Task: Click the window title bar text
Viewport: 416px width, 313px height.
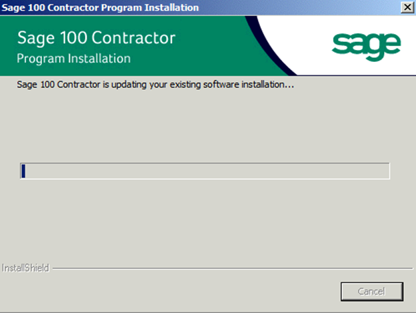Action: [100, 7]
